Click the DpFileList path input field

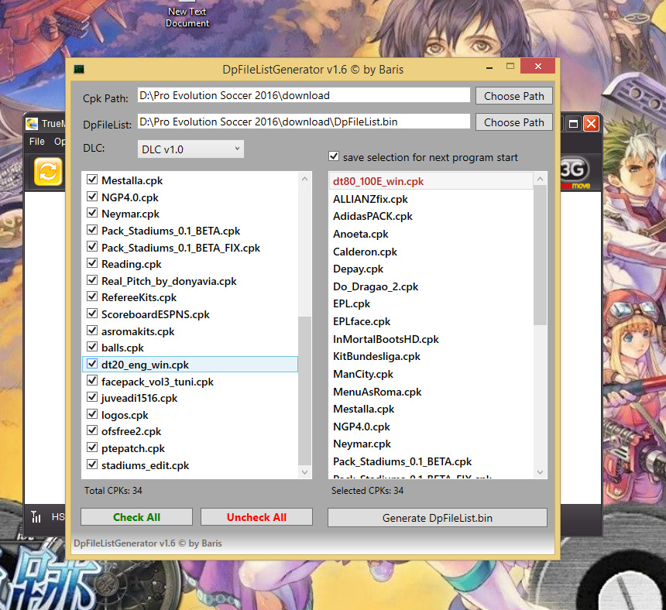point(304,122)
